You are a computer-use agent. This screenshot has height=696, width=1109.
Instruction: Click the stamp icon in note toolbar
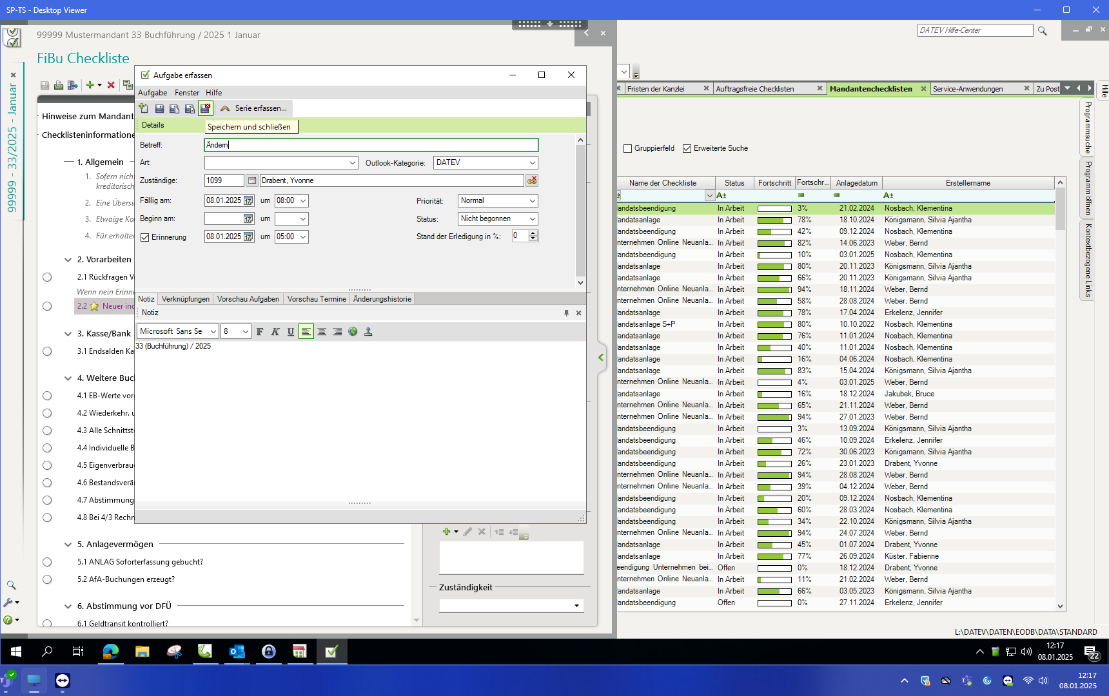pyautogui.click(x=368, y=332)
